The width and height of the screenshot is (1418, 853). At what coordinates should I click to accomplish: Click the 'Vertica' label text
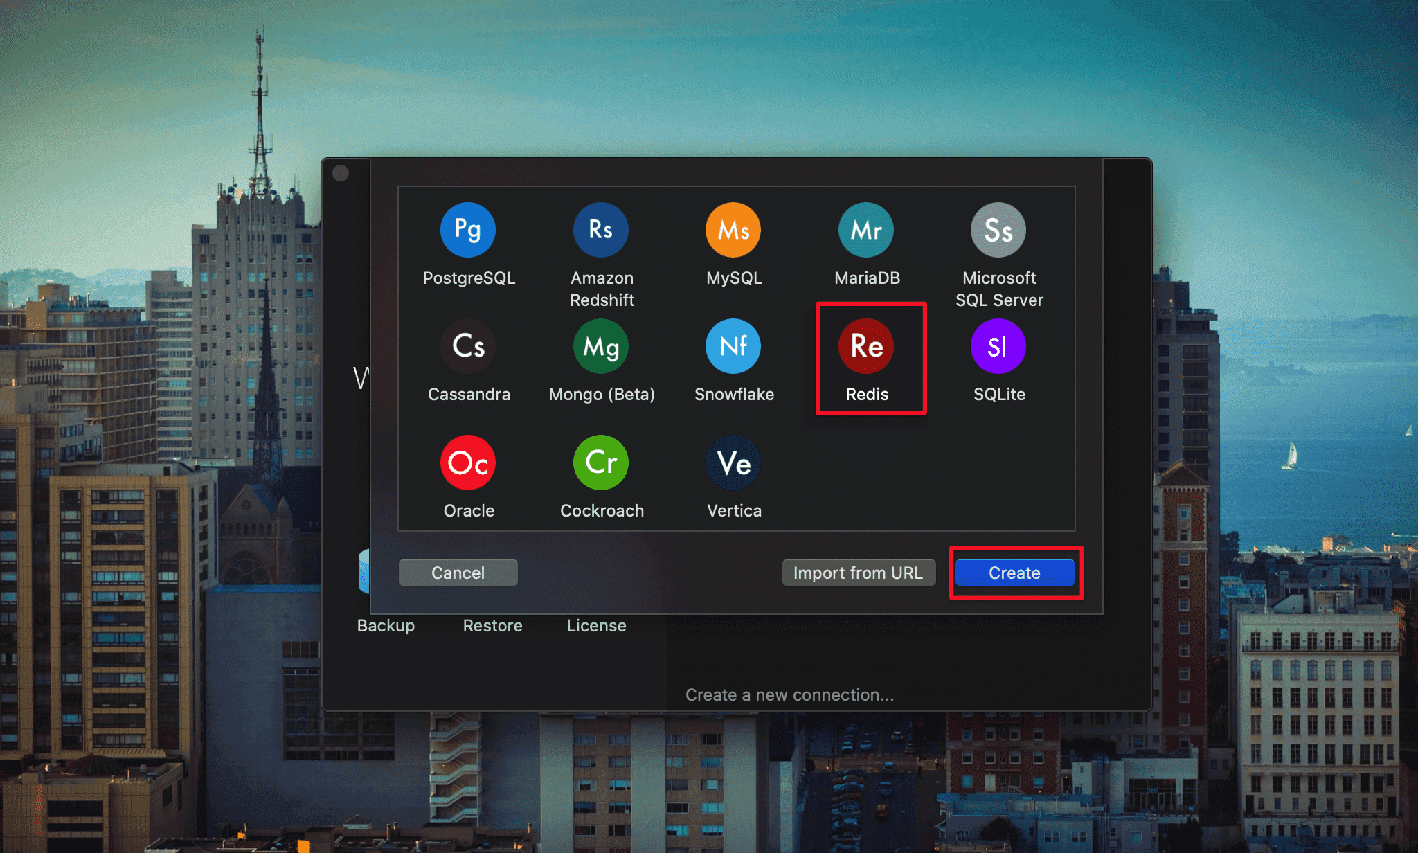734,510
